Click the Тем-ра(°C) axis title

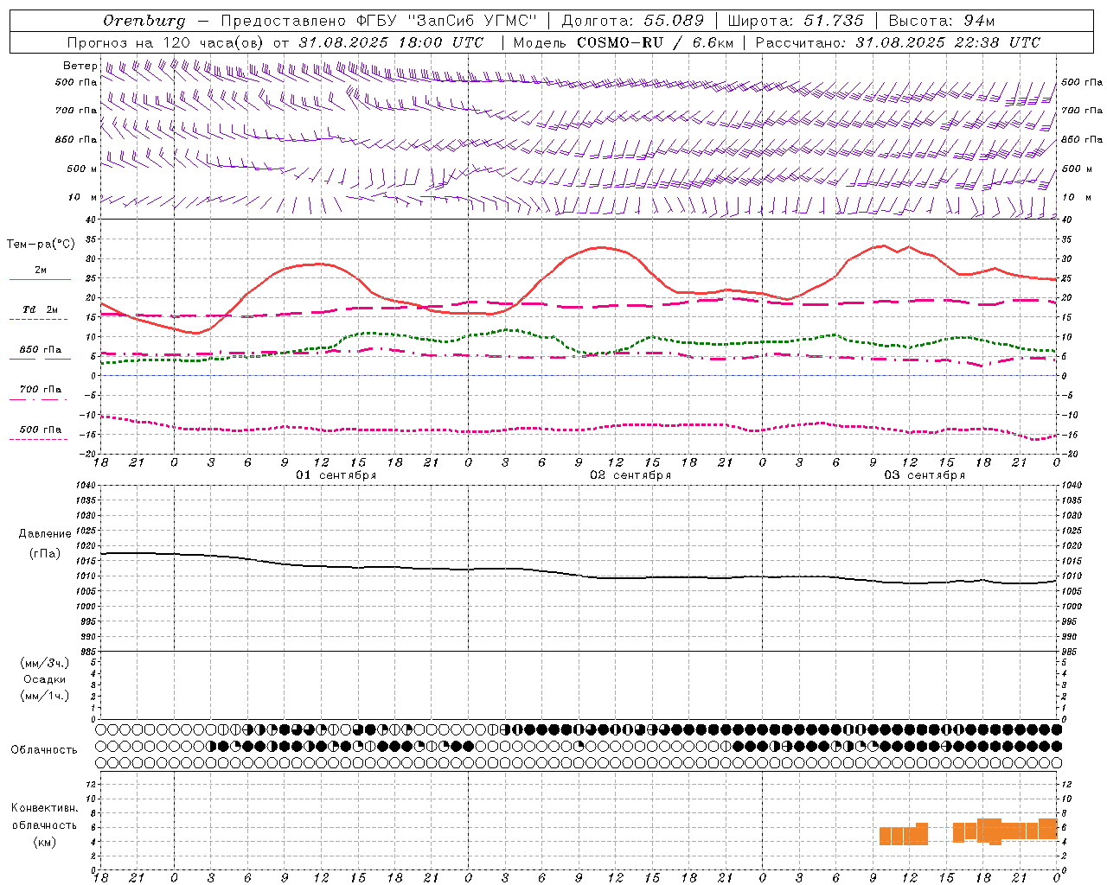41,245
